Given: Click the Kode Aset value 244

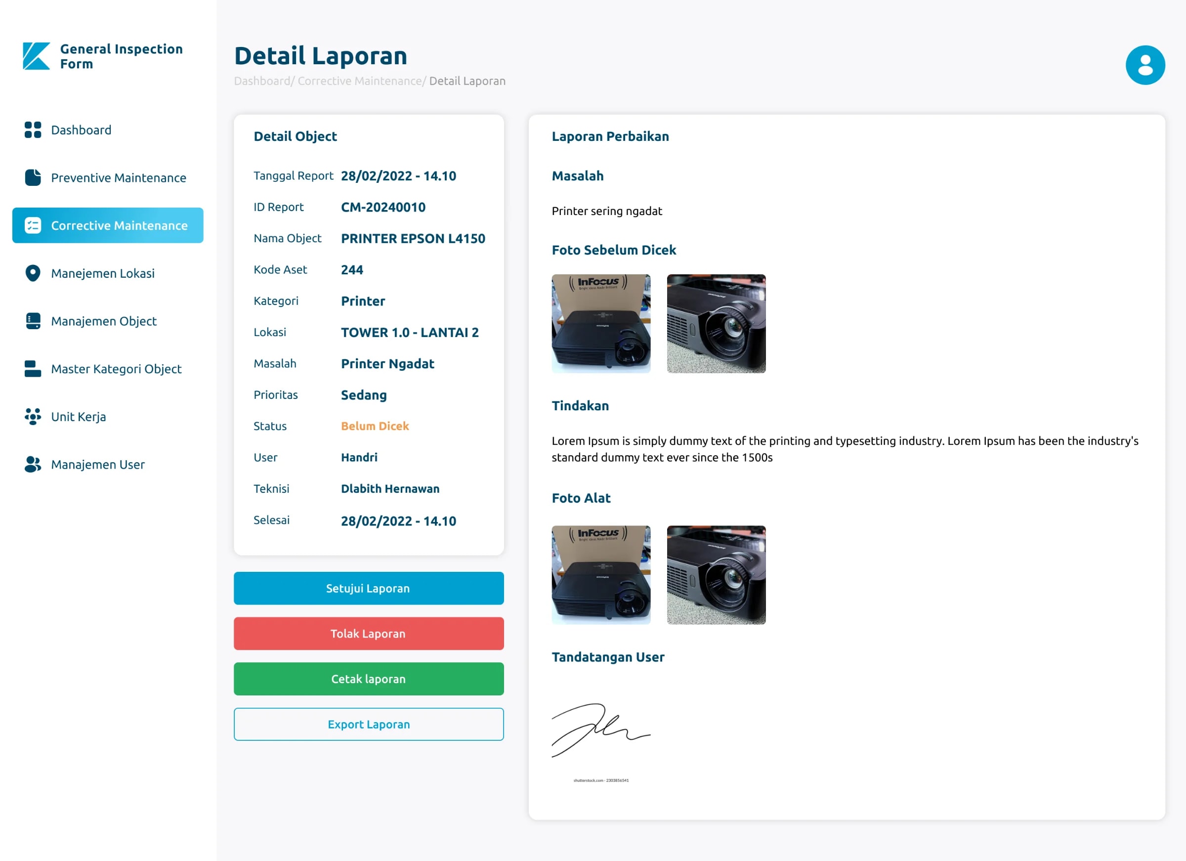Looking at the screenshot, I should 352,270.
